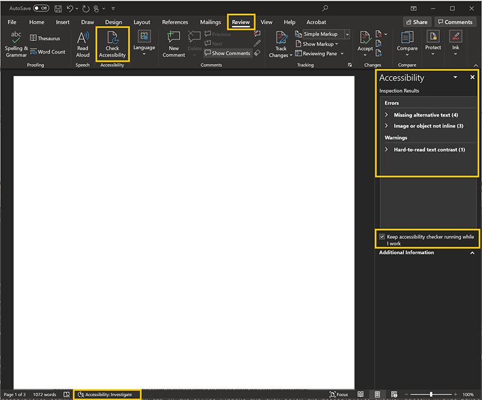Start Ink Comment with pen bubble icon

click(257, 34)
